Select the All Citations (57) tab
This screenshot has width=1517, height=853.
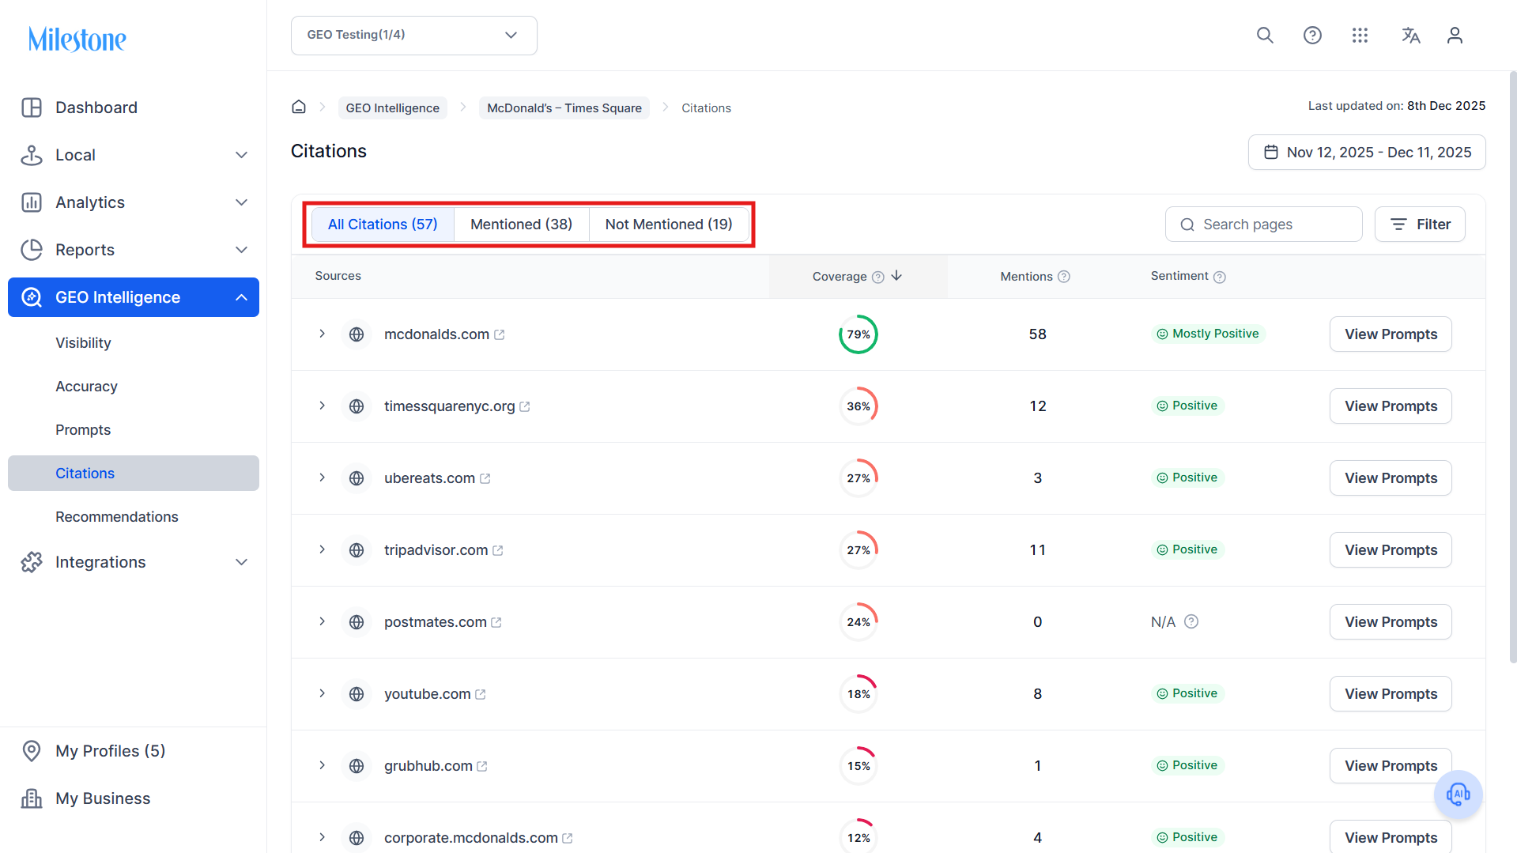click(x=383, y=225)
